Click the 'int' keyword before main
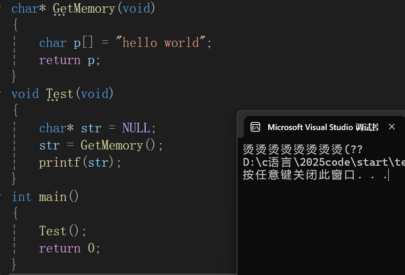The image size is (405, 275). [22, 197]
